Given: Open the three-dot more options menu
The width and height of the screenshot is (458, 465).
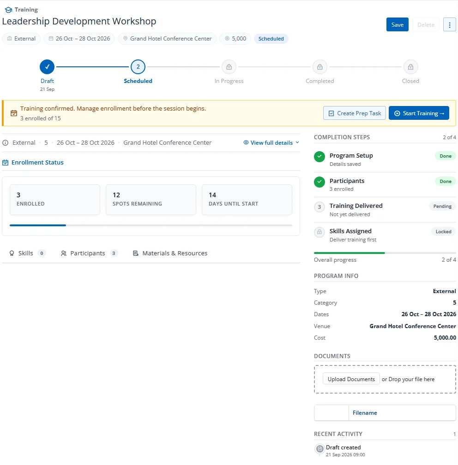Looking at the screenshot, I should [x=449, y=24].
